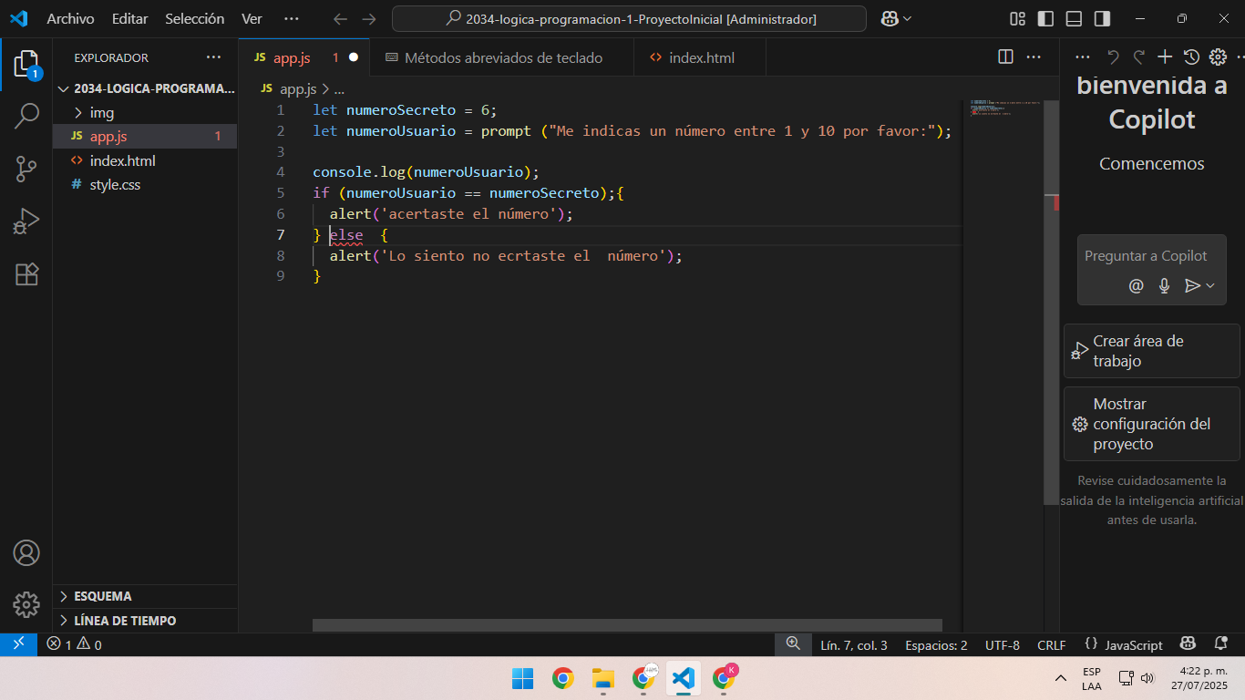Focus the Preguntar a Copilot input
The image size is (1245, 700).
(1146, 256)
